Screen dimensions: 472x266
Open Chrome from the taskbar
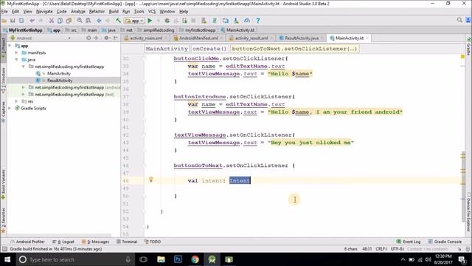click(195, 259)
